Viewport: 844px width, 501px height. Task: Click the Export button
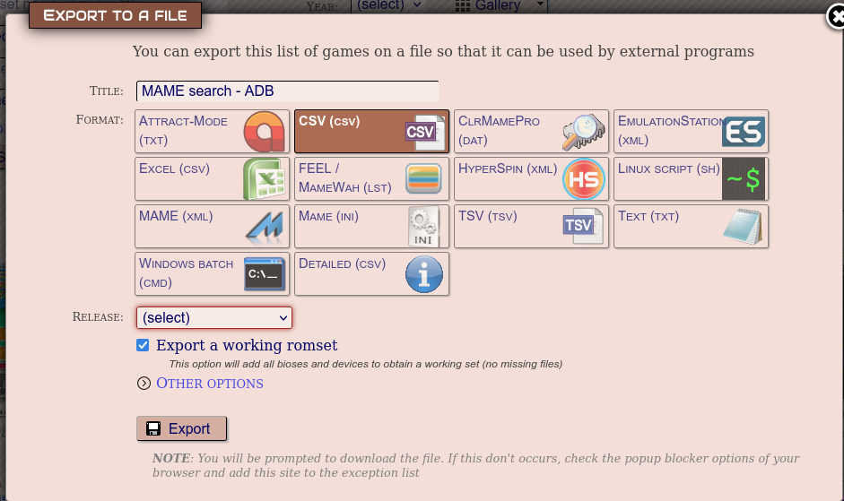(x=181, y=428)
